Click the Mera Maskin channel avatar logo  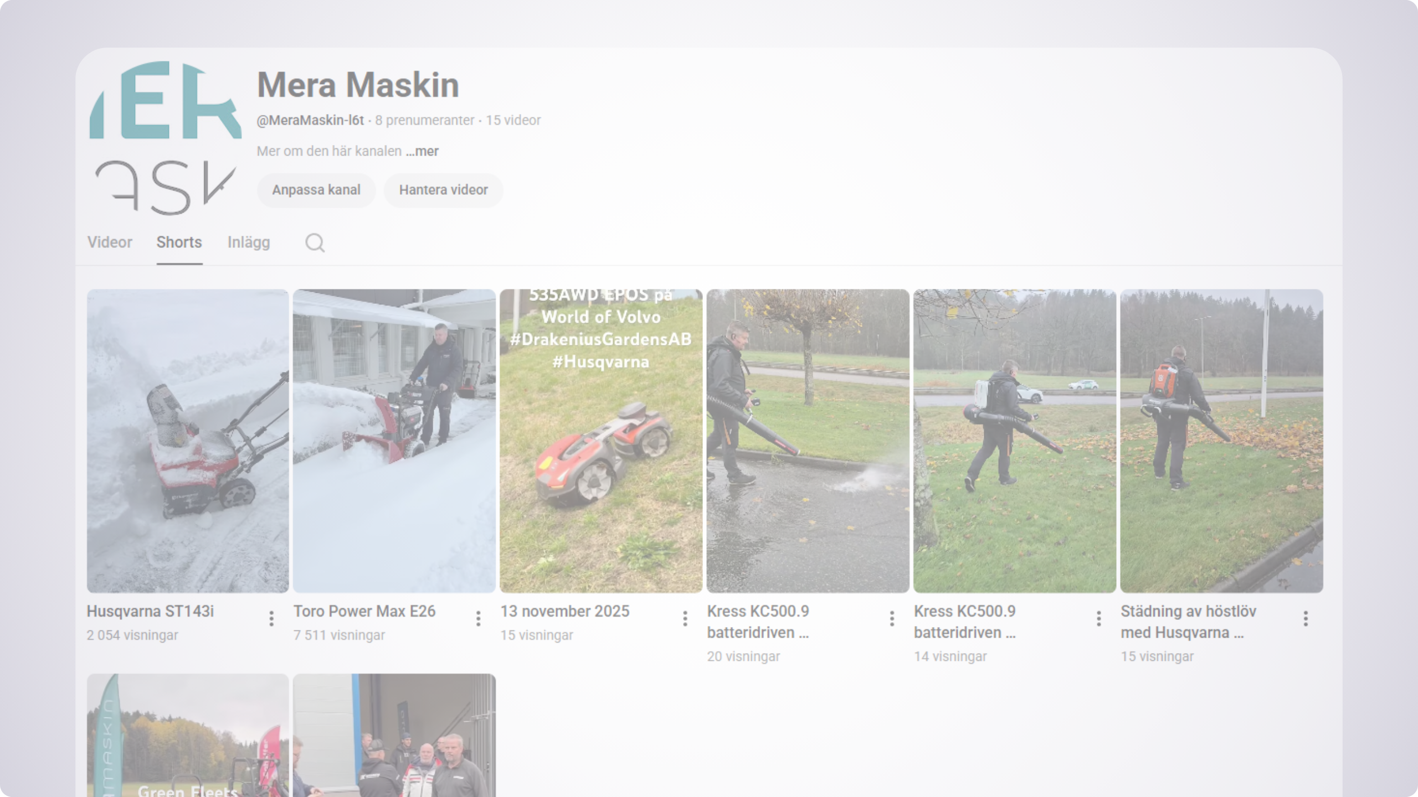pyautogui.click(x=165, y=138)
